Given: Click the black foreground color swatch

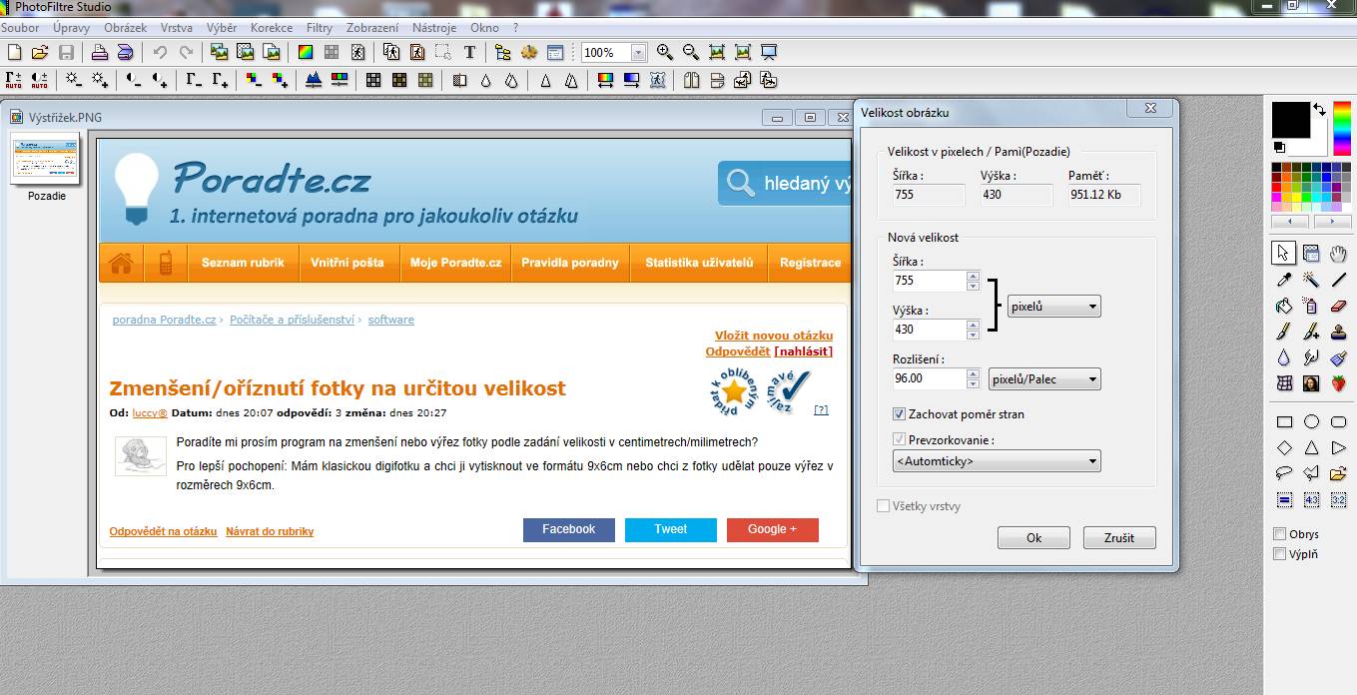Looking at the screenshot, I should pos(1290,120).
